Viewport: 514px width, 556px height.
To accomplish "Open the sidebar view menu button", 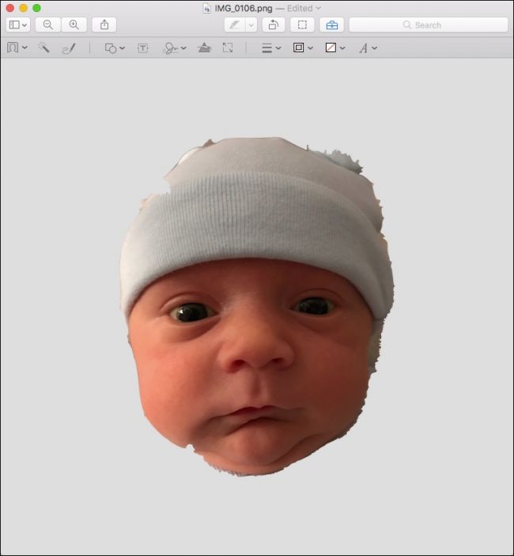I will (18, 25).
